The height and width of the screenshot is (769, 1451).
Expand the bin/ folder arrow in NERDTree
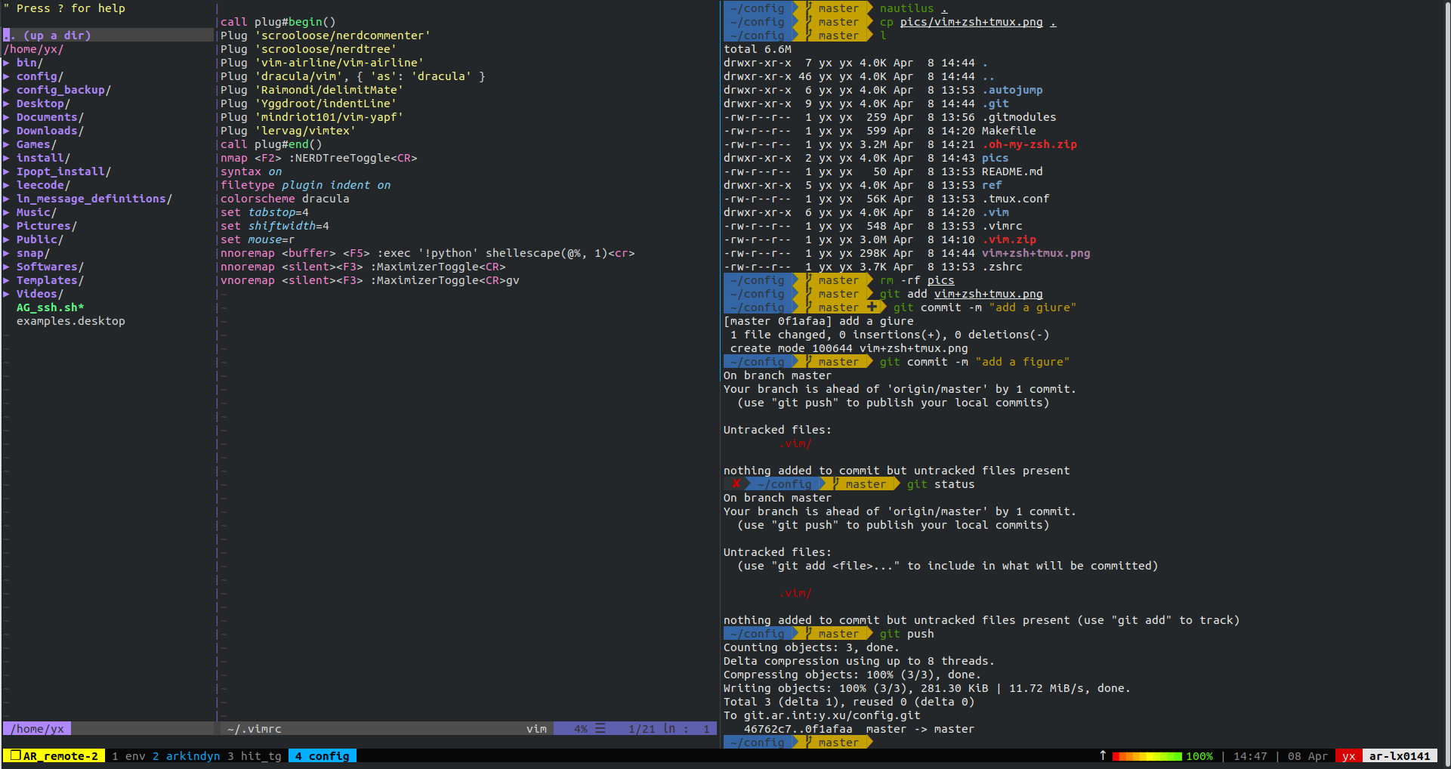(7, 63)
